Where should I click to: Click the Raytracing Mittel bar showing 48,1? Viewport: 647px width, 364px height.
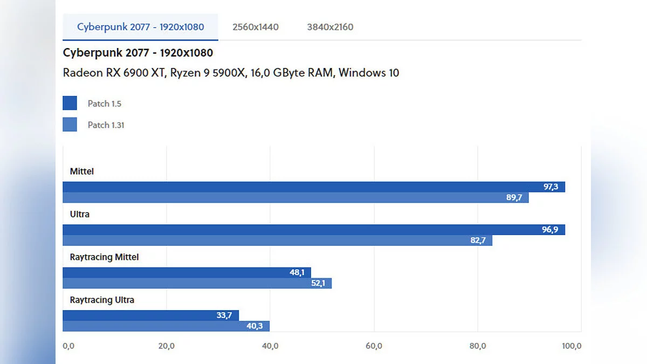pyautogui.click(x=187, y=273)
